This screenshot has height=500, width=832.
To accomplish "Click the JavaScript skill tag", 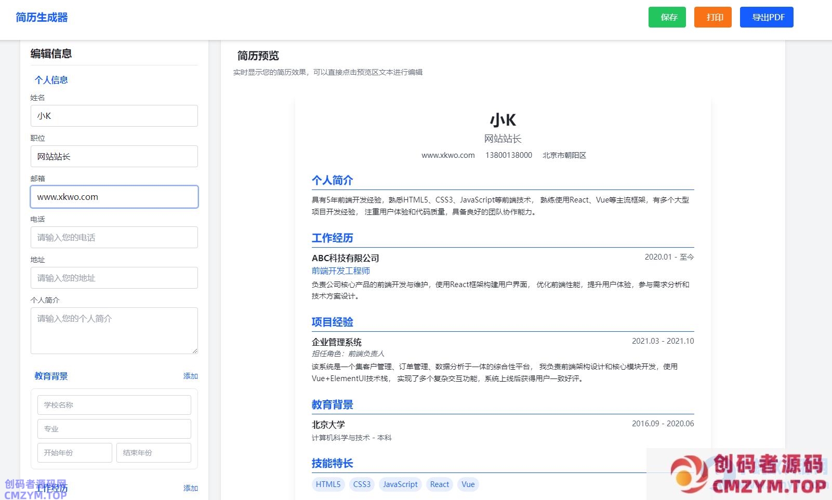I will pyautogui.click(x=400, y=484).
